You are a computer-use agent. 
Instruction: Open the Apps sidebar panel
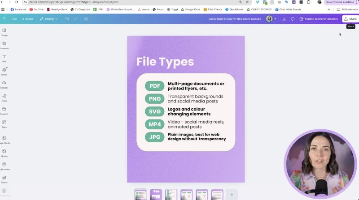click(x=4, y=124)
